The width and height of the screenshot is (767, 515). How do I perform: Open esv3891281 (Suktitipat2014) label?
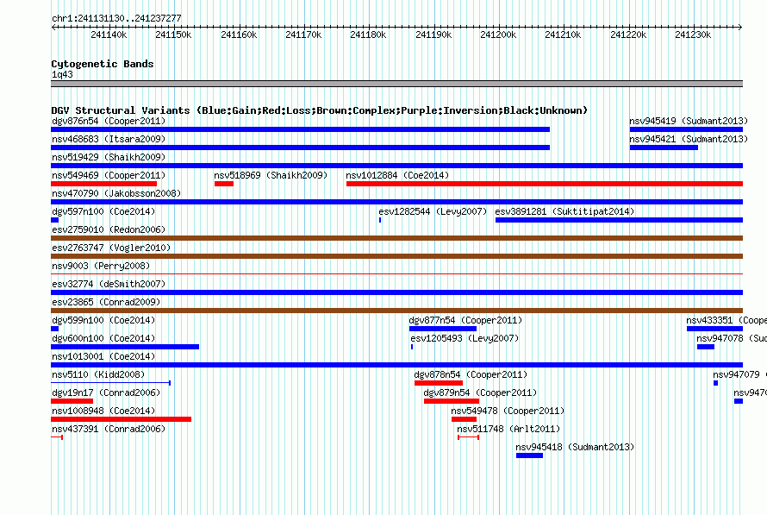(564, 211)
